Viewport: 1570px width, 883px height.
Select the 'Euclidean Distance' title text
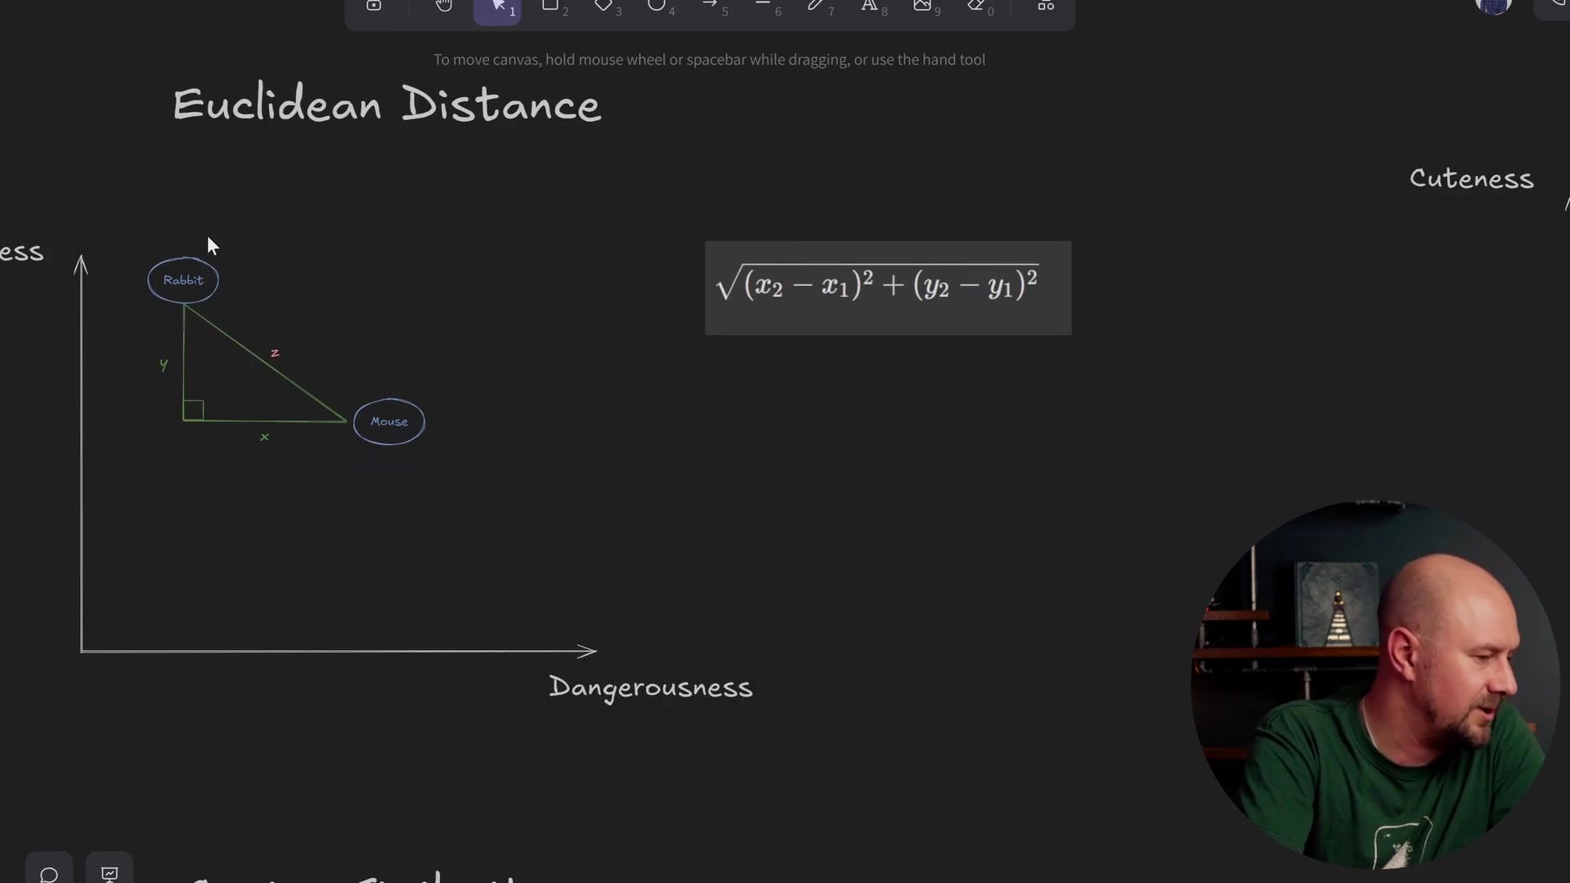click(386, 104)
